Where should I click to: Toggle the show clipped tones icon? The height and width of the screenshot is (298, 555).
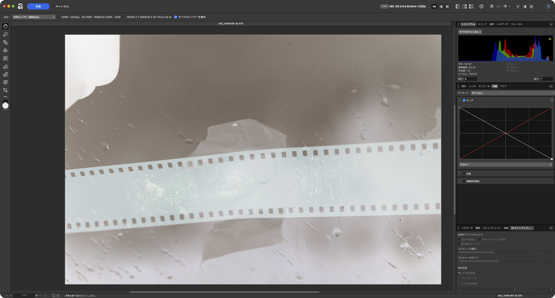coord(531,6)
